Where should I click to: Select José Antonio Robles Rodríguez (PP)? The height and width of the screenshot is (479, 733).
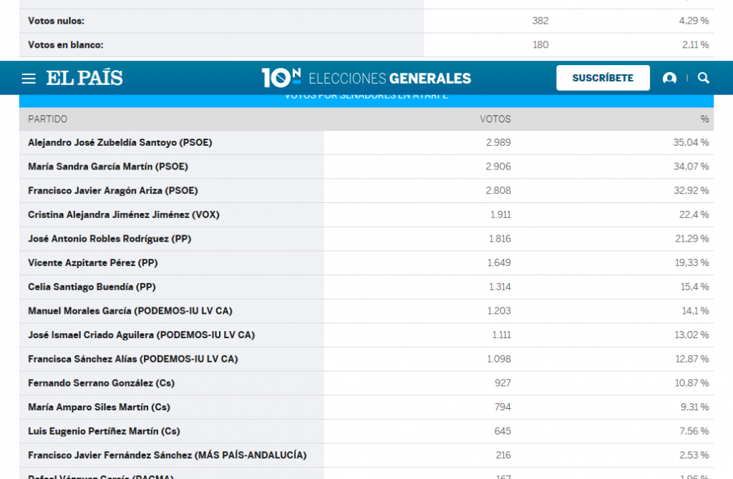pyautogui.click(x=110, y=239)
